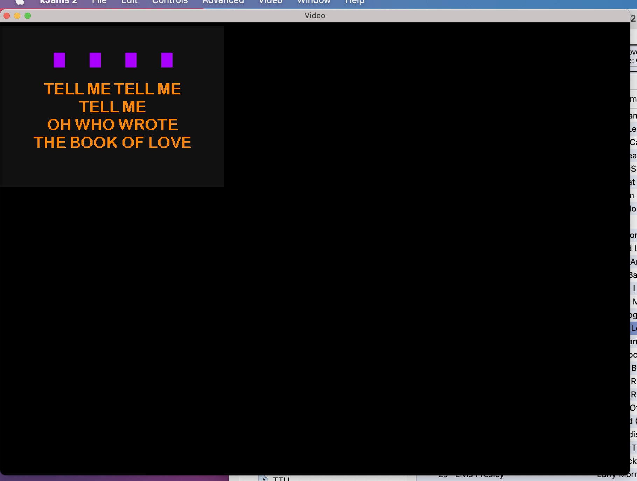The height and width of the screenshot is (481, 637).
Task: Click the lyric line "OH WHO WROTE"
Action: (x=112, y=125)
